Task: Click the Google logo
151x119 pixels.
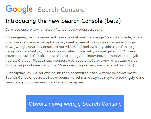Action: 19,9
